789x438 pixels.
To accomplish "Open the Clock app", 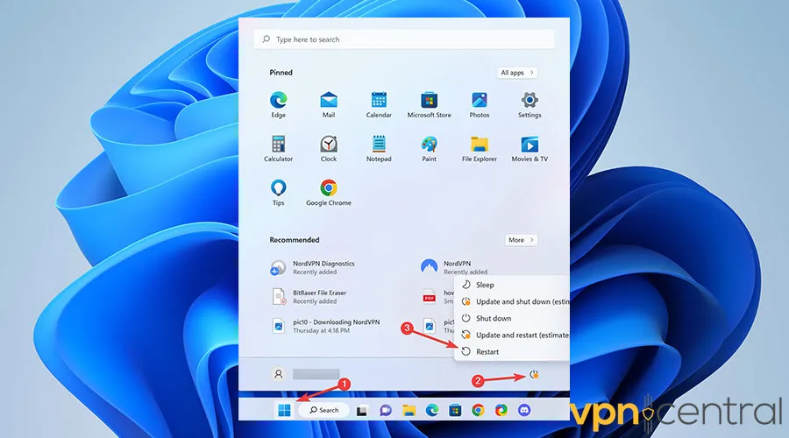I will pyautogui.click(x=329, y=148).
